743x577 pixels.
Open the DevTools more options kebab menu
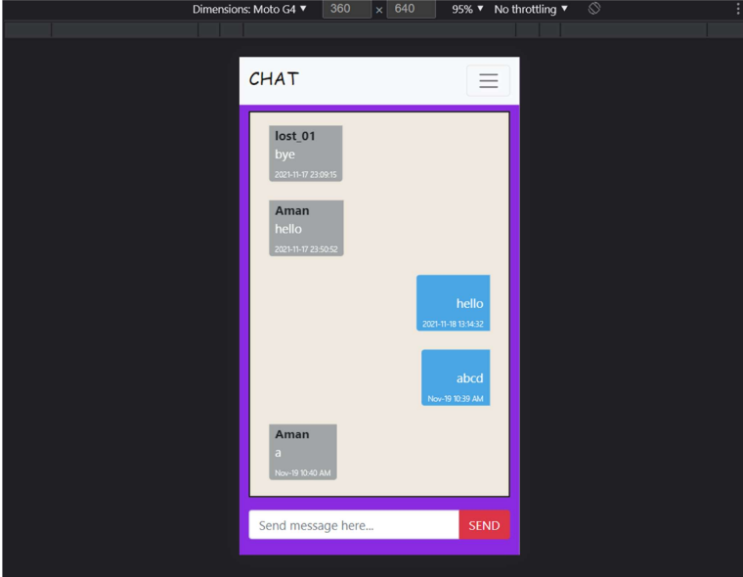(738, 9)
